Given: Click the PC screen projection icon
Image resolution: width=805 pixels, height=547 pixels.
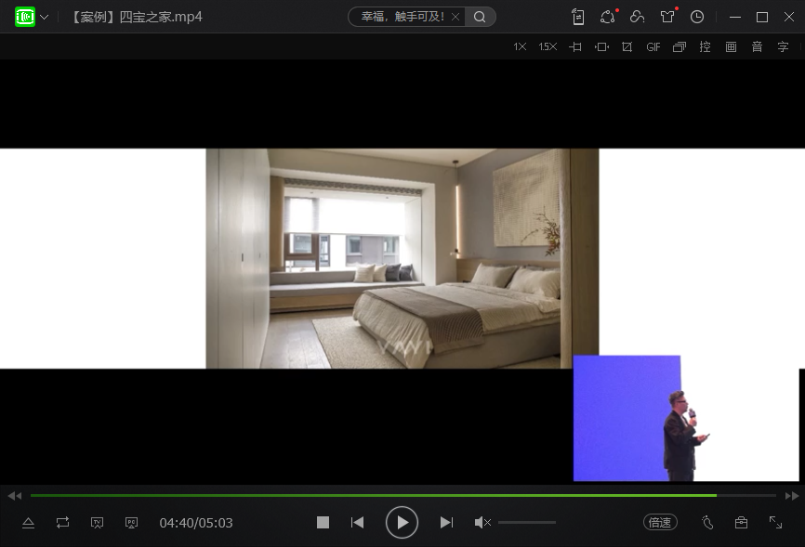Looking at the screenshot, I should [x=131, y=523].
